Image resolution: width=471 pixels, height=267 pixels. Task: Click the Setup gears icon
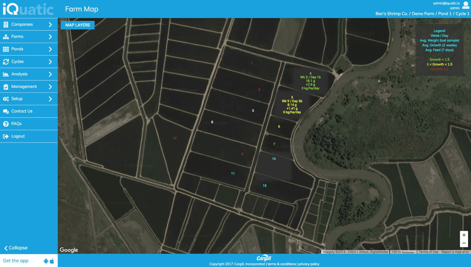(6, 99)
